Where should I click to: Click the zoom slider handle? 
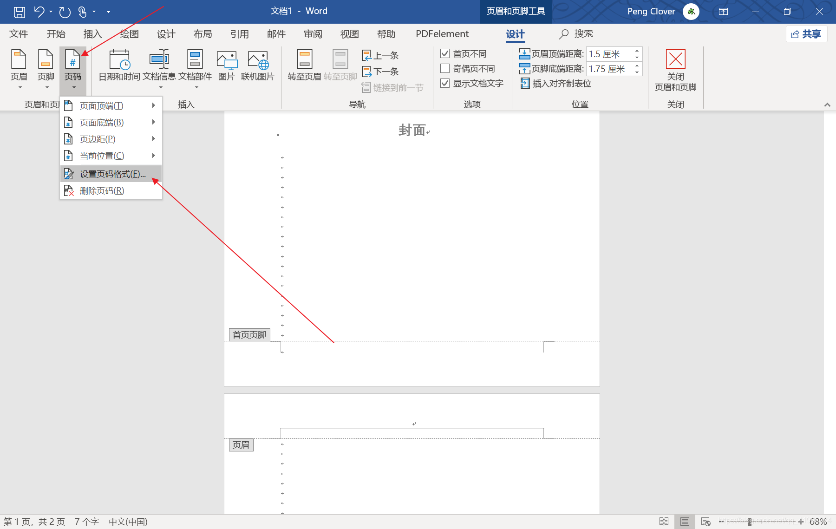point(750,522)
